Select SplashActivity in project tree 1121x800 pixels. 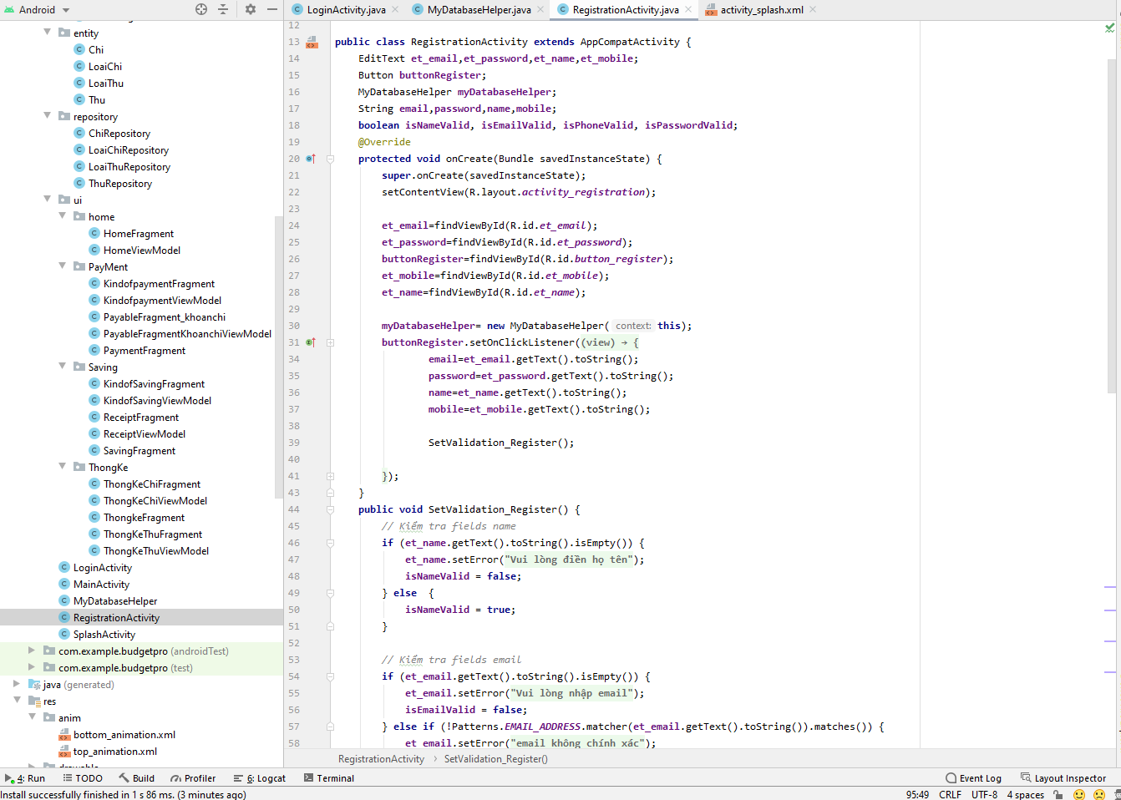coord(104,635)
